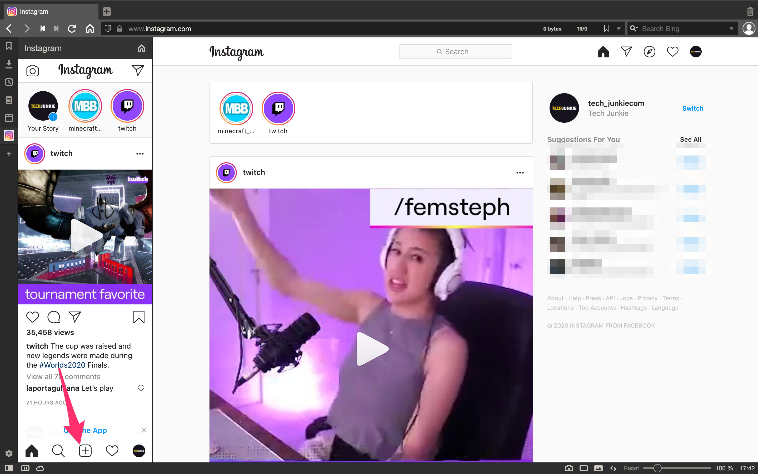Viewport: 758px width, 474px height.
Task: Dismiss the Use the App banner
Action: coord(144,430)
